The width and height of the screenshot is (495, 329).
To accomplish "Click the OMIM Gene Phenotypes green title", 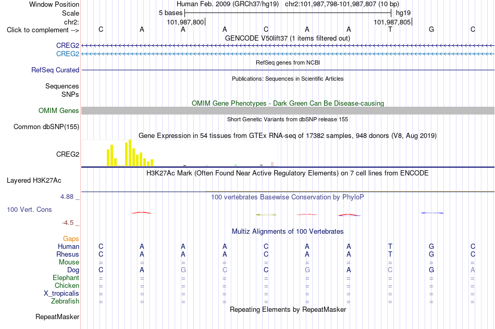I will click(288, 103).
